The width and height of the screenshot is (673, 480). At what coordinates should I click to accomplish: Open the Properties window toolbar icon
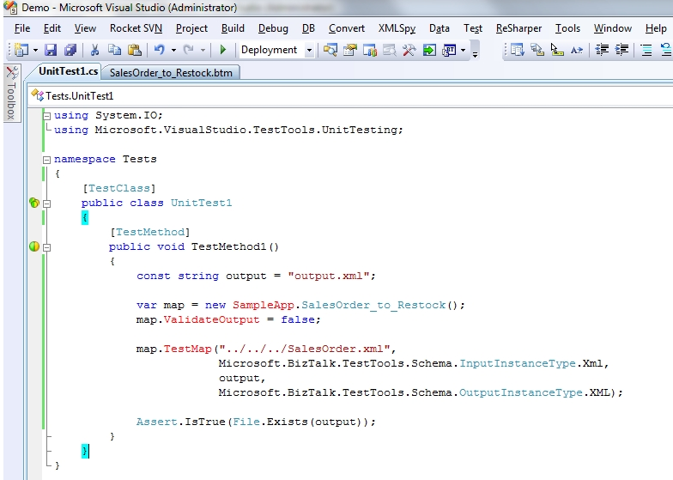[350, 50]
